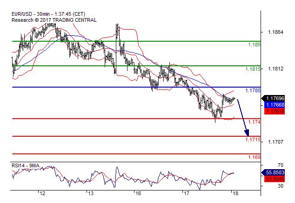Click the black 1.17696 current price tag
Screen dimensions: 295x203
(273, 98)
